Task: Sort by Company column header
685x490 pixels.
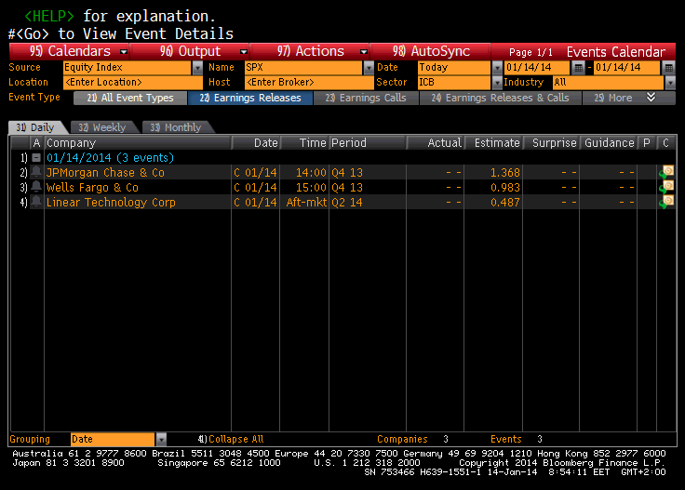Action: point(138,142)
